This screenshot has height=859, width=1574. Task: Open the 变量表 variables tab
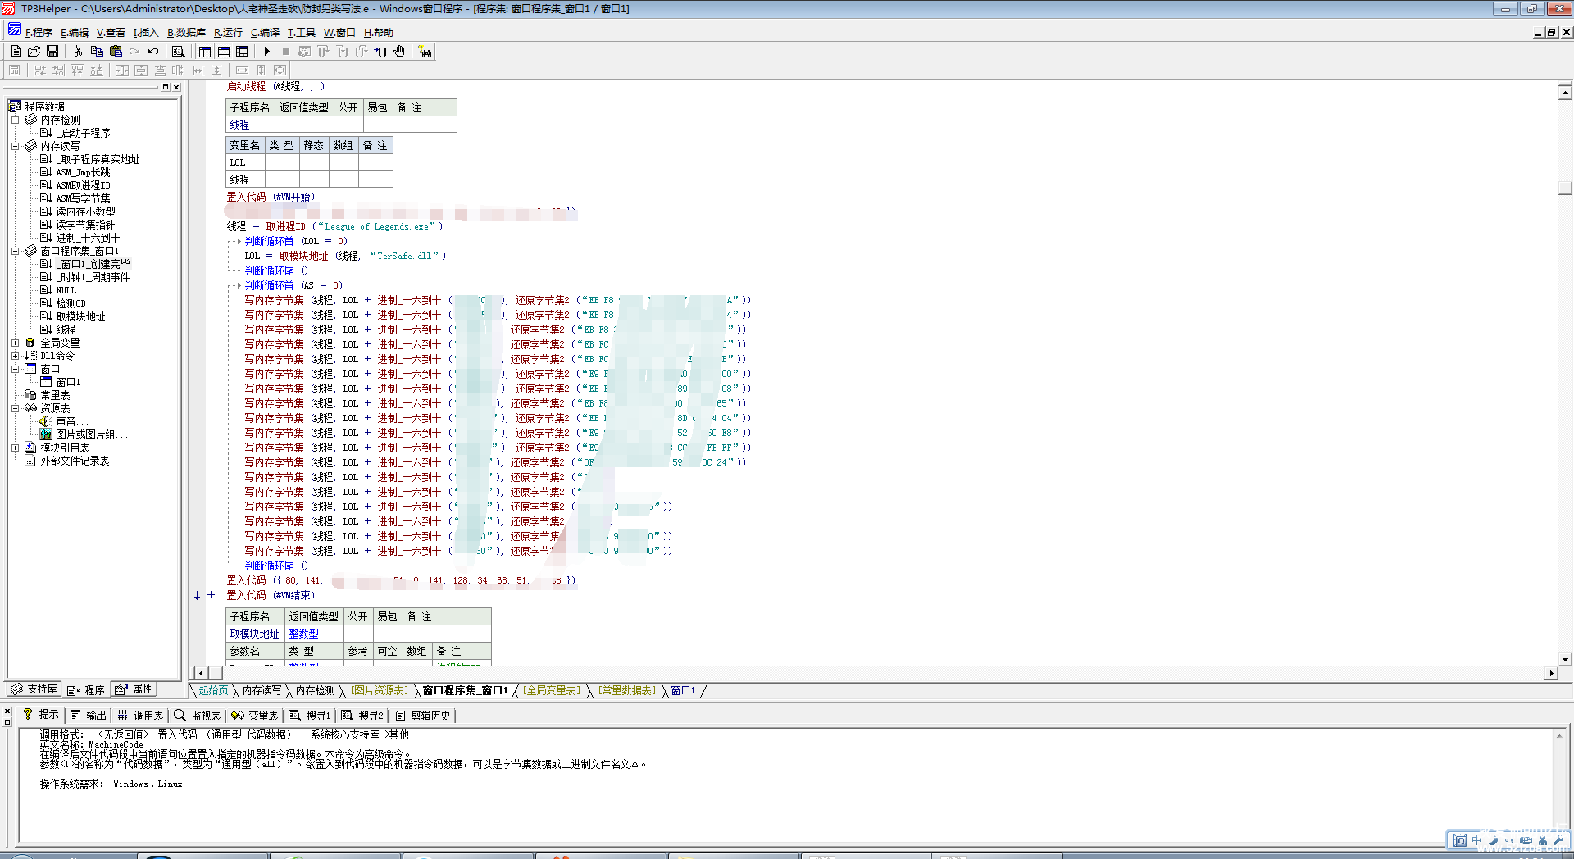point(255,716)
